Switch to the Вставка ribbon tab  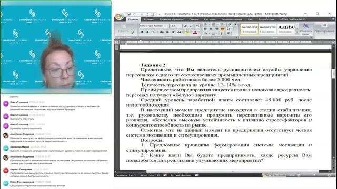(x=148, y=19)
